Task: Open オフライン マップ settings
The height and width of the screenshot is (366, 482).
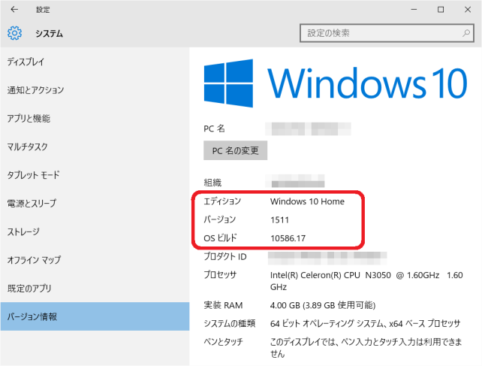Action: 95,260
